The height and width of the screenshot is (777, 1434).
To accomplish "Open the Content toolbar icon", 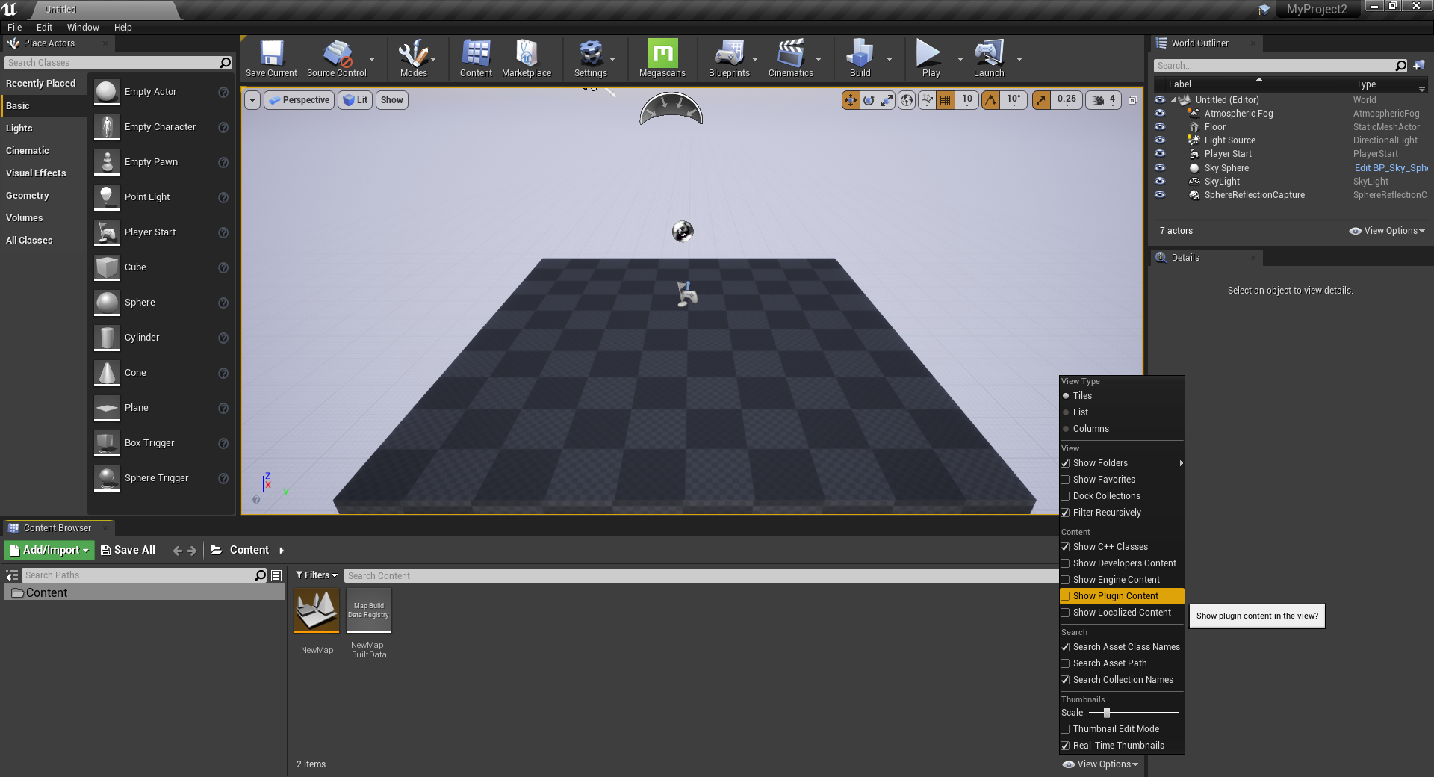I will coord(476,58).
